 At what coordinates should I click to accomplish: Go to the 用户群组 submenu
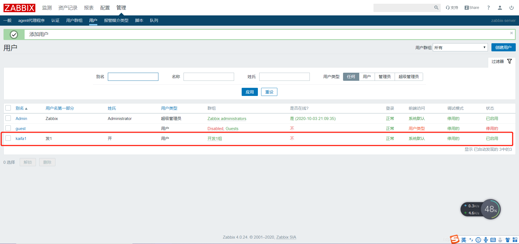pyautogui.click(x=74, y=21)
